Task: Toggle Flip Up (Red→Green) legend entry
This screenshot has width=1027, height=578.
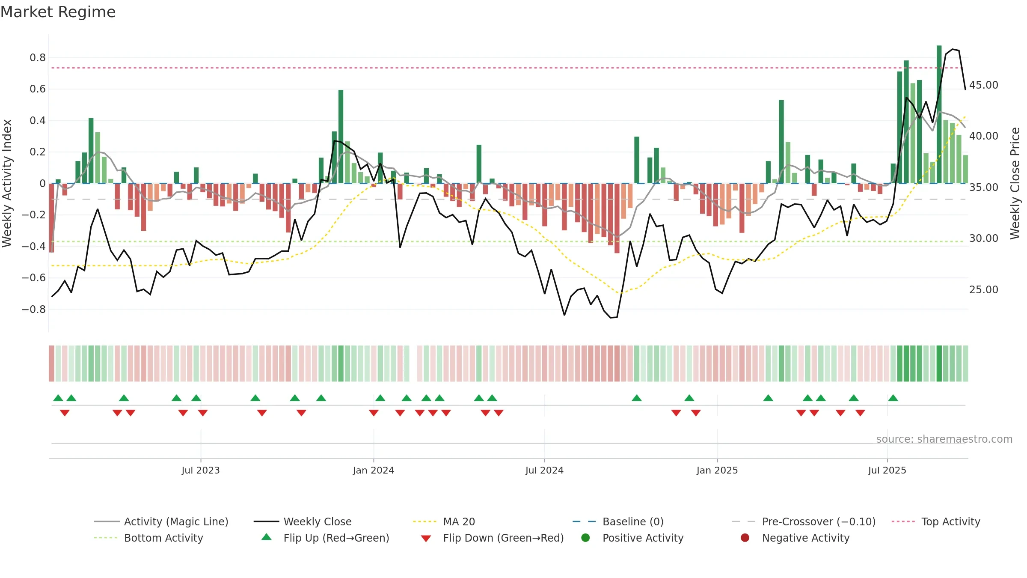Action: (x=325, y=538)
